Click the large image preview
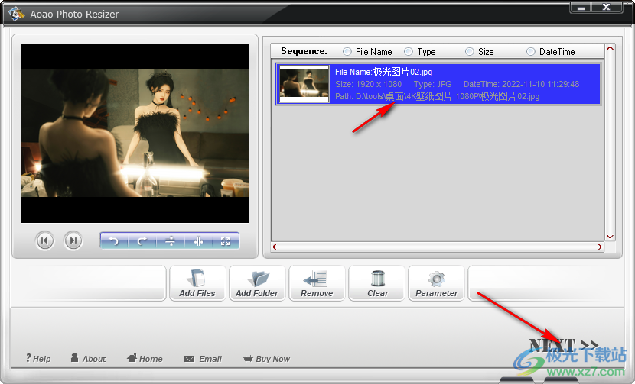The width and height of the screenshot is (635, 384). [135, 134]
